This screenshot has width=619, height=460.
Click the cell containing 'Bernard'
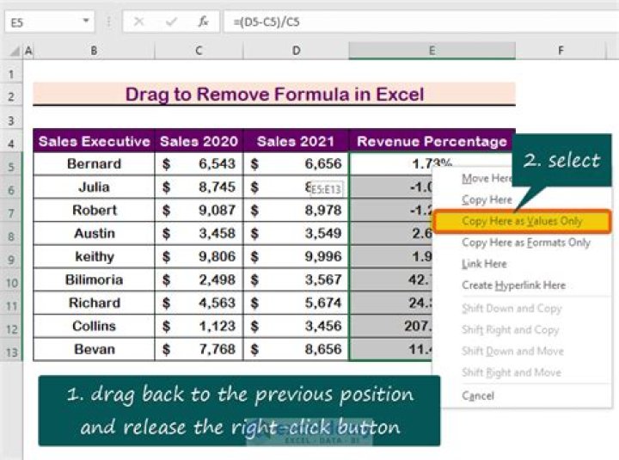[x=94, y=163]
